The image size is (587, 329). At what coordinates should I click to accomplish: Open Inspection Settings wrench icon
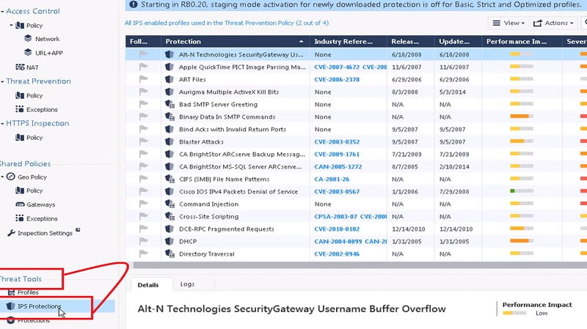coord(11,233)
